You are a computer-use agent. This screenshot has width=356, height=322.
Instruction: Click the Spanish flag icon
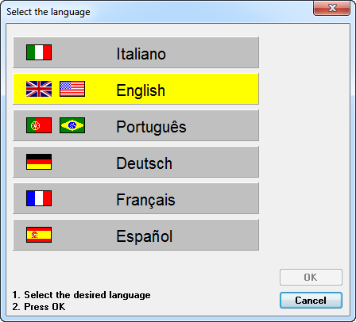tap(39, 235)
